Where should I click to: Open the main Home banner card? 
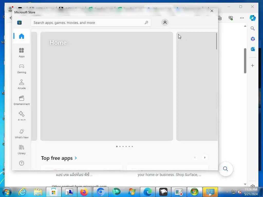(x=107, y=86)
